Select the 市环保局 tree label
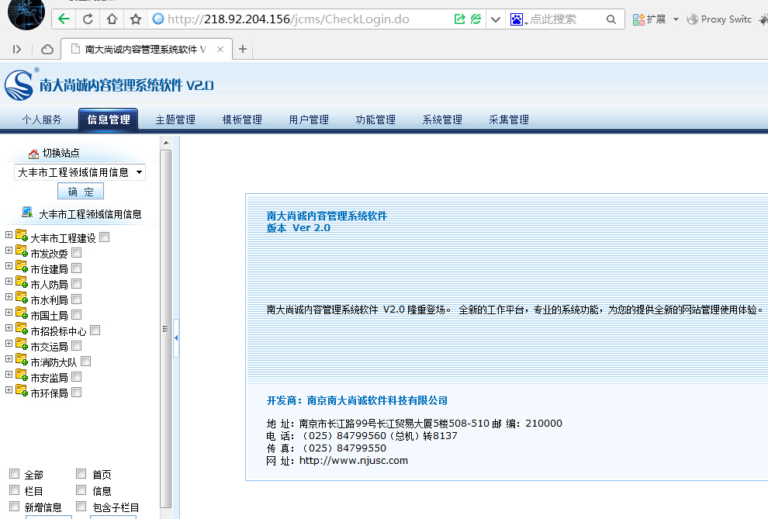 tap(49, 393)
